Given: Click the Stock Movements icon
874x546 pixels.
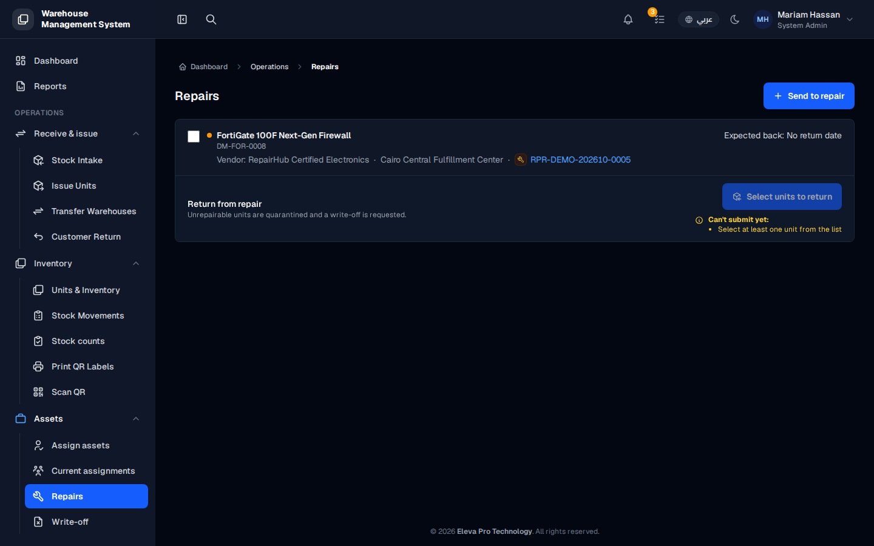Looking at the screenshot, I should pos(38,315).
